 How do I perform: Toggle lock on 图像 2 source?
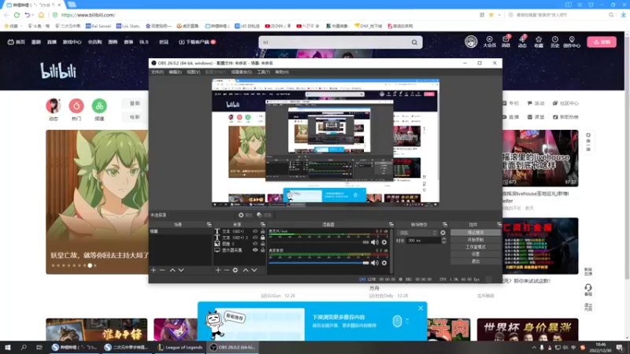tap(263, 244)
